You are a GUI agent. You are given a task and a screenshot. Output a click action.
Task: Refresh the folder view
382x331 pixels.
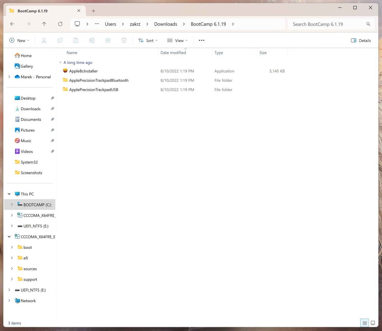pos(60,24)
